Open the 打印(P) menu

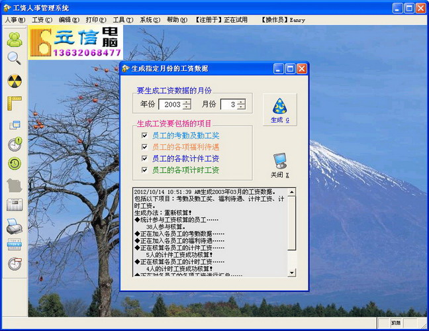click(x=96, y=20)
